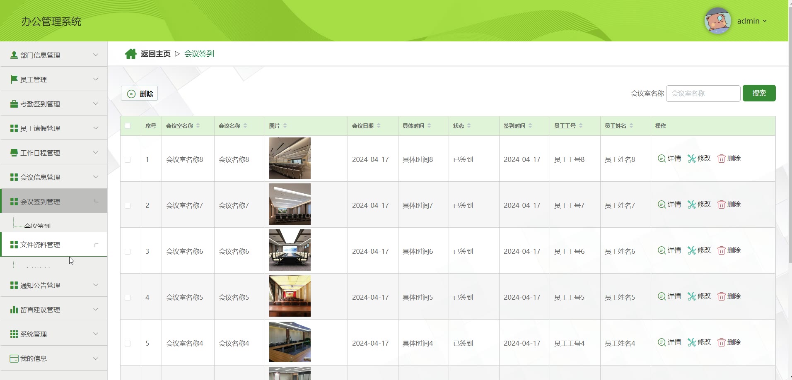Sort by 会议室名称 column arrows
Image resolution: width=792 pixels, height=380 pixels.
[198, 126]
